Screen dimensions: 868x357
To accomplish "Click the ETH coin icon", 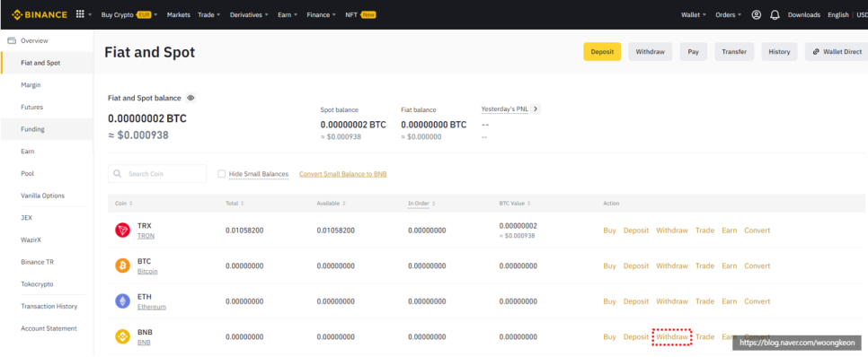I will click(122, 301).
